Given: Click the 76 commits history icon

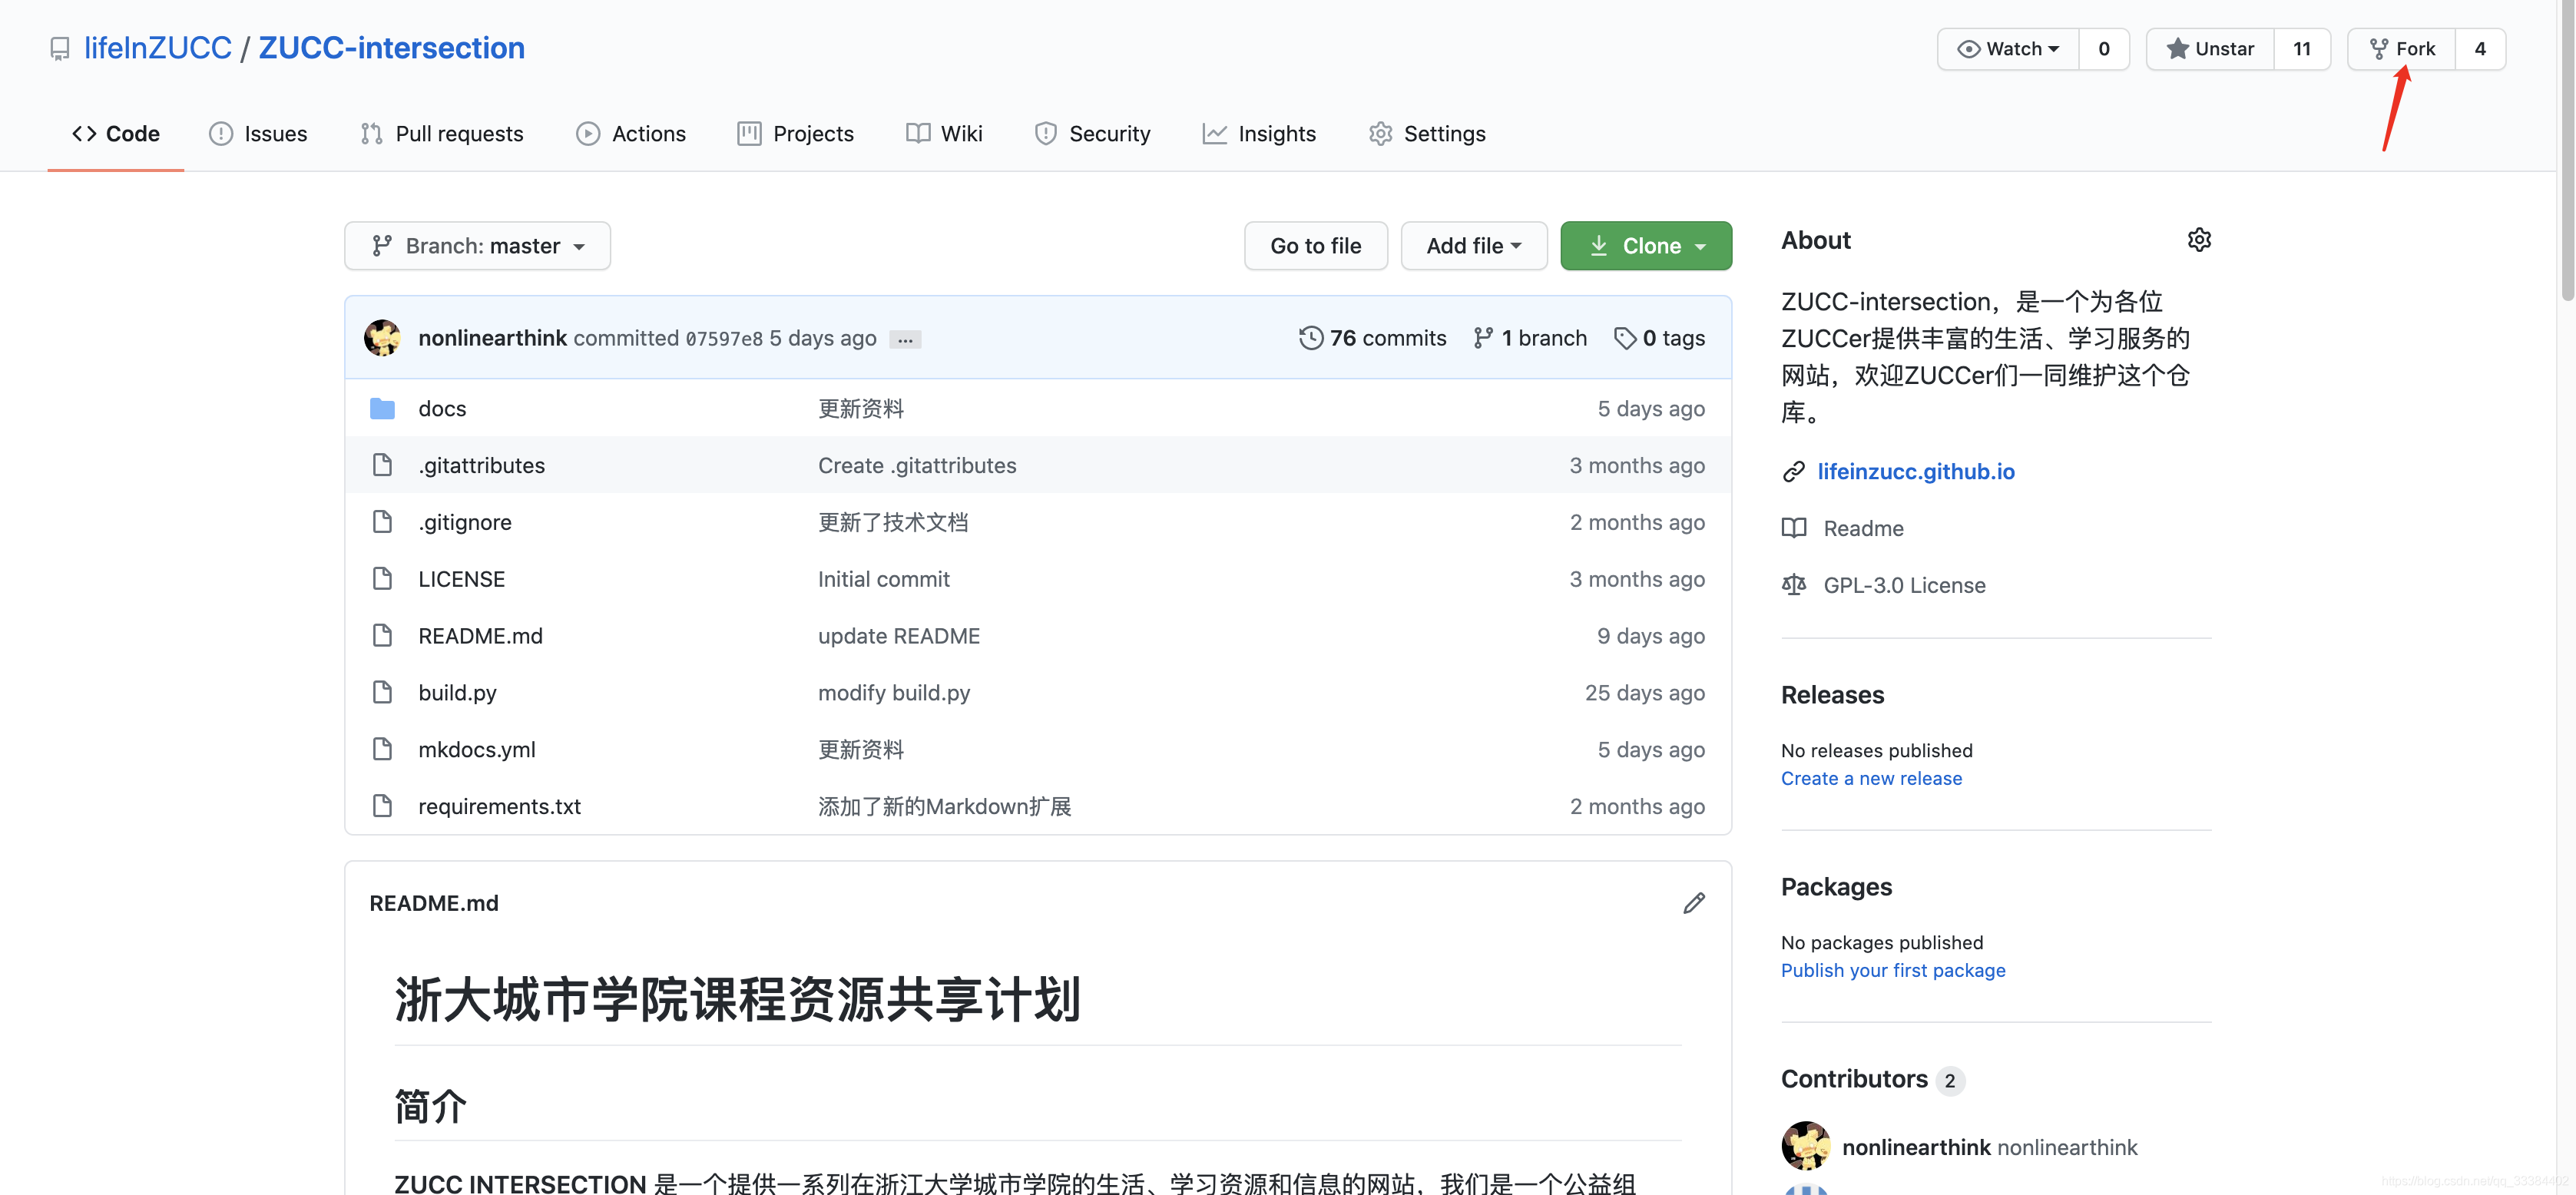Looking at the screenshot, I should point(1310,338).
